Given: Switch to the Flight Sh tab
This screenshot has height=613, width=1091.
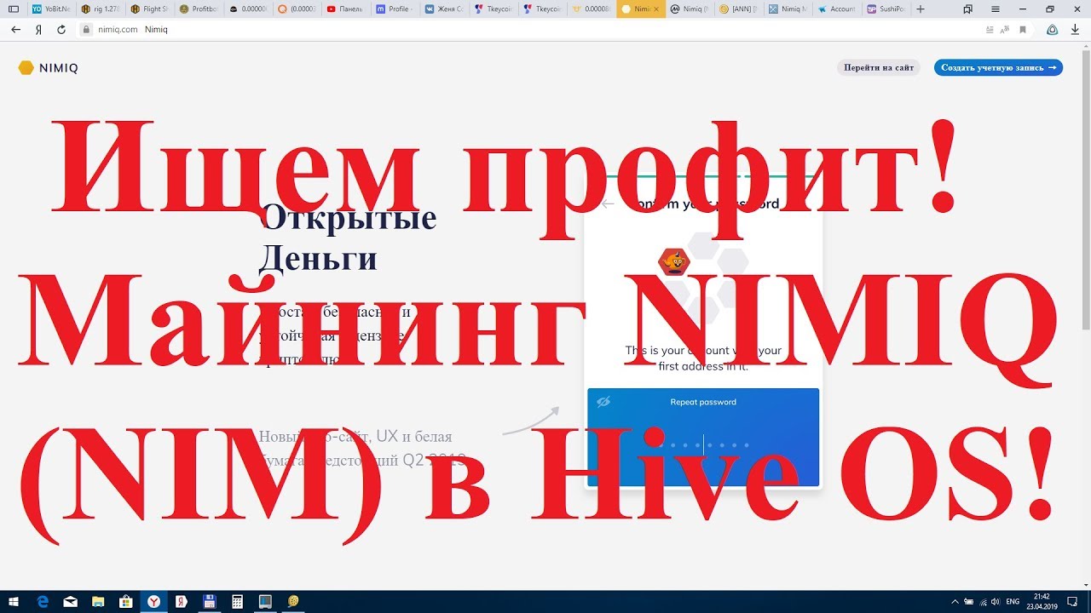Looking at the screenshot, I should pos(148,9).
